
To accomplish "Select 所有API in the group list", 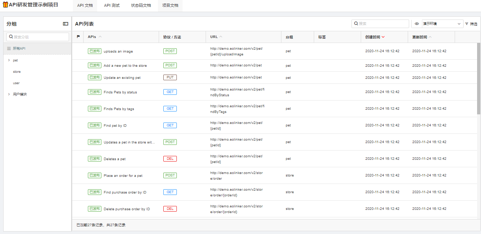I will [37, 49].
